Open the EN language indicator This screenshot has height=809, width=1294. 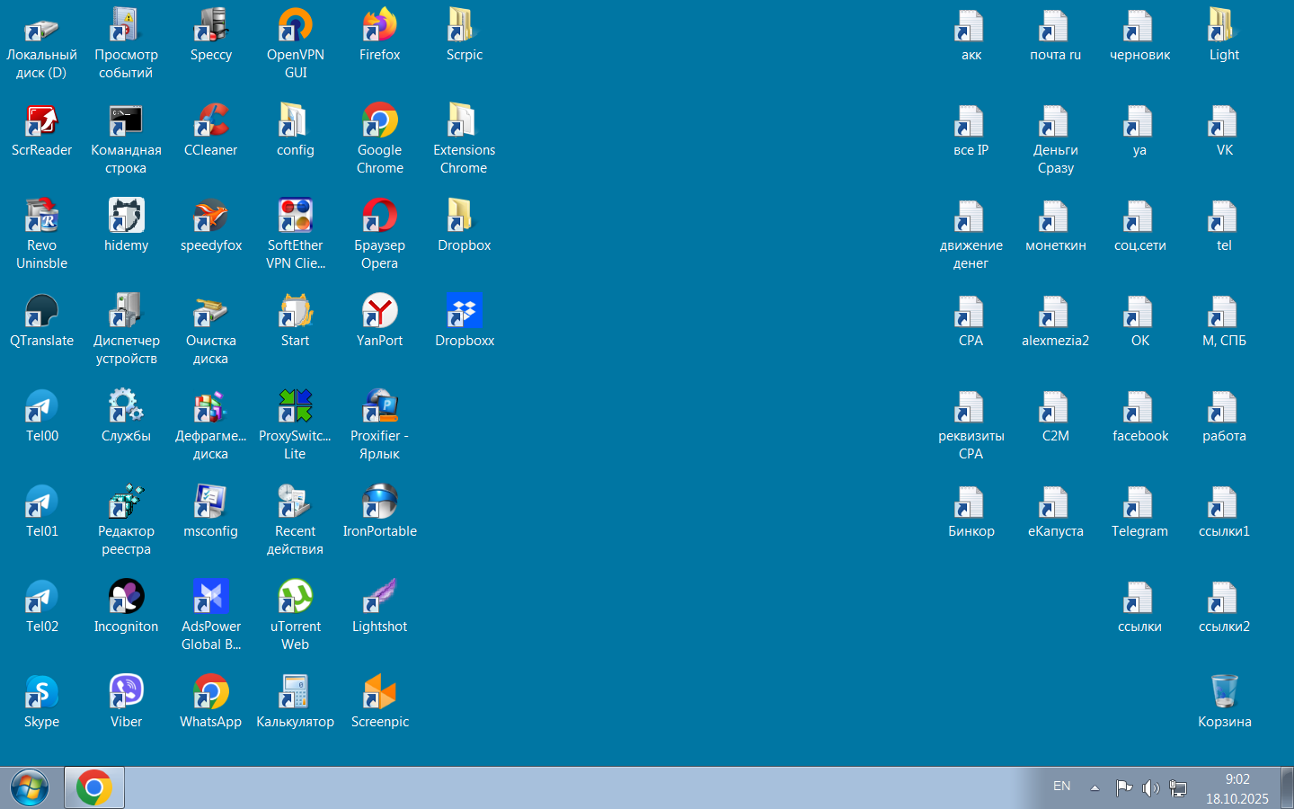1061,787
